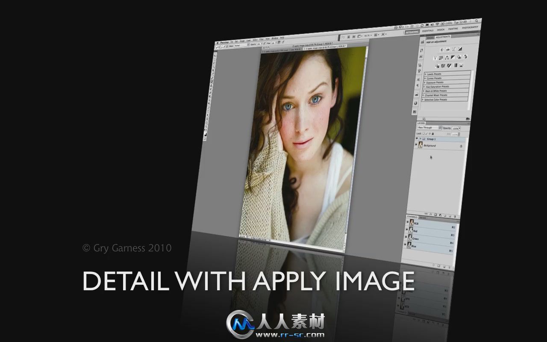Open the Image menu
Viewport: 547px width, 342px height.
(242, 41)
